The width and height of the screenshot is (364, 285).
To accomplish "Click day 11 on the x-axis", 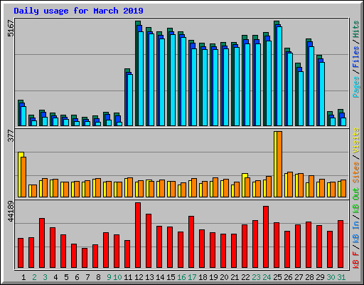I will pos(128,277).
